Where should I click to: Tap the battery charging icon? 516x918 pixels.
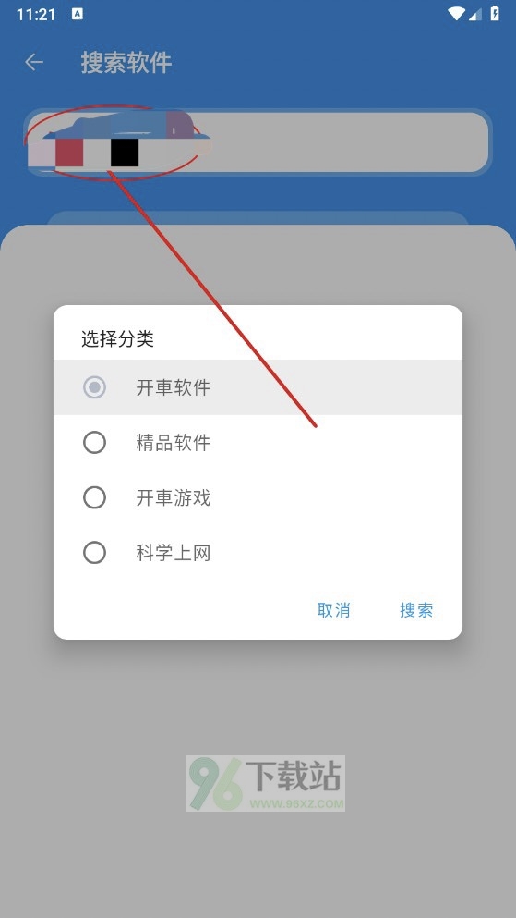coord(495,14)
